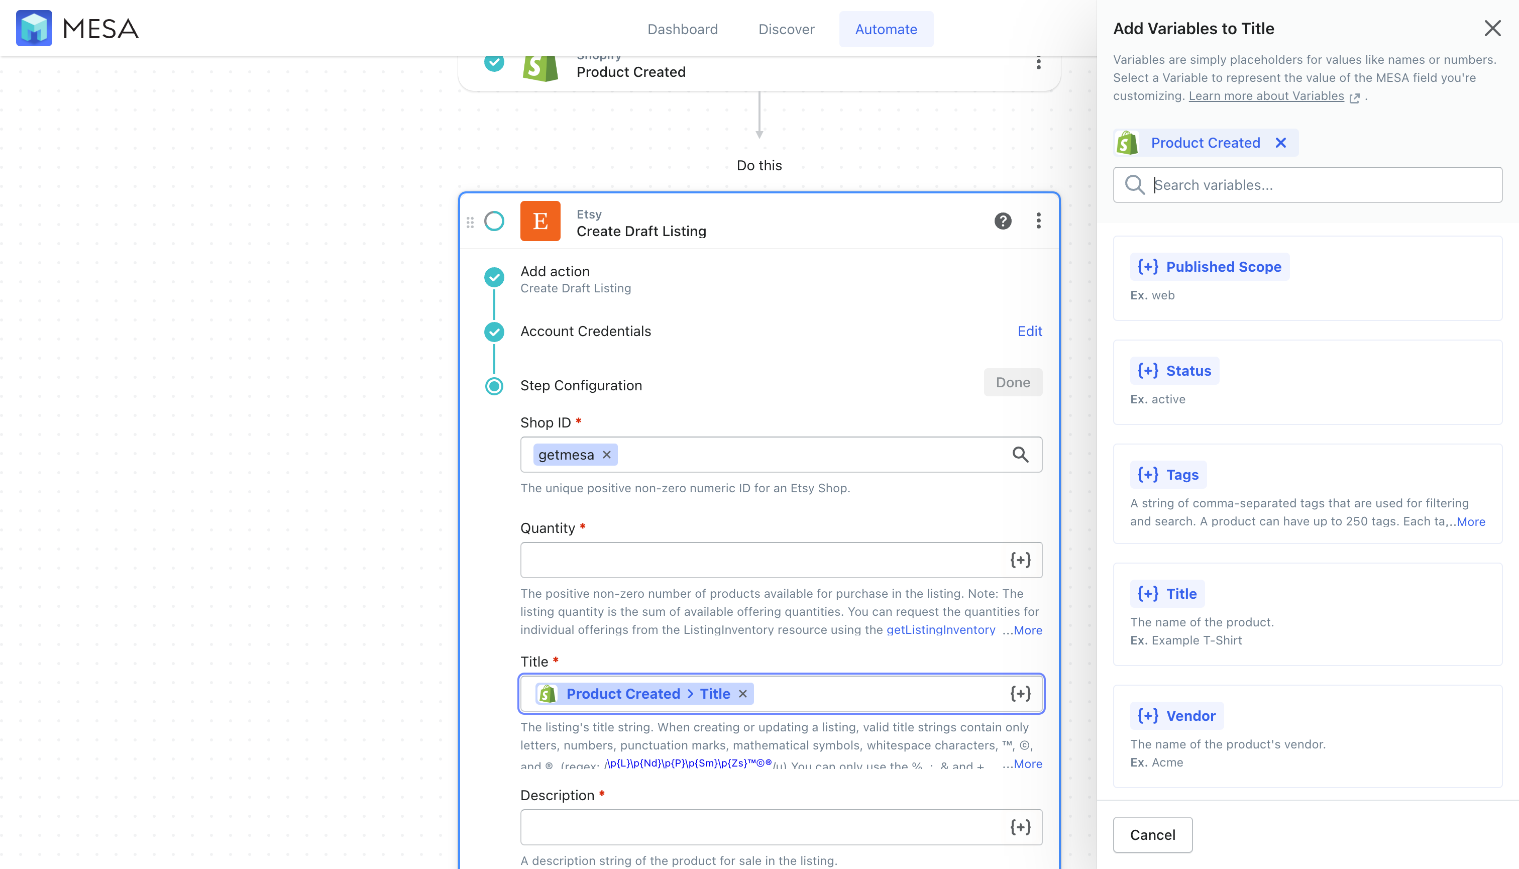Click the Etsy Create Draft Listing step icon

pos(540,221)
